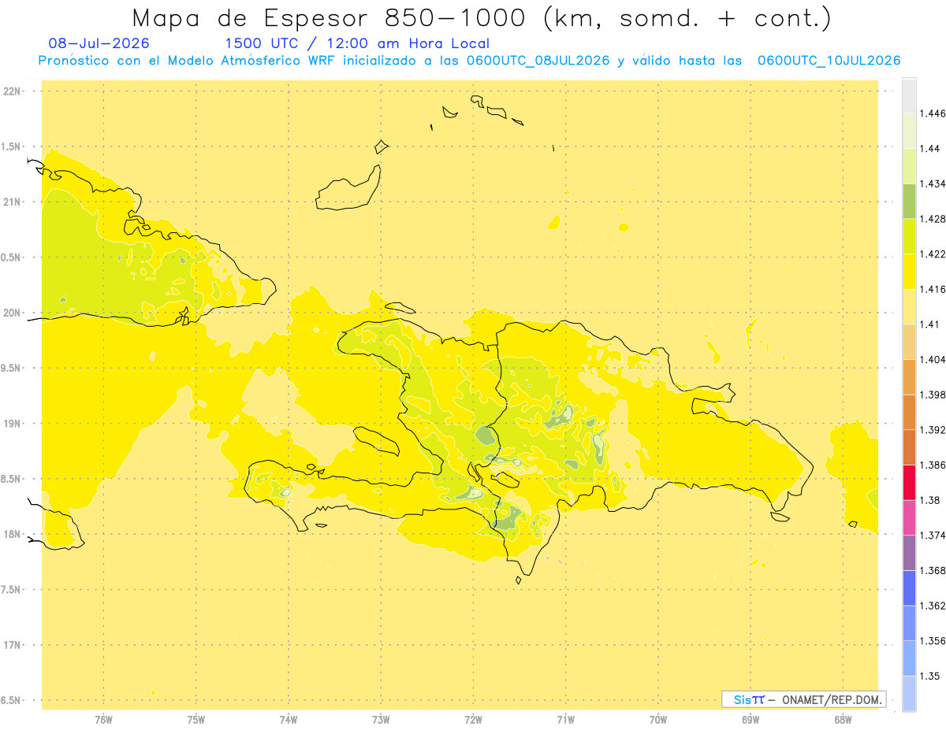
Task: Click the legend value '1.422'
Action: click(x=933, y=254)
